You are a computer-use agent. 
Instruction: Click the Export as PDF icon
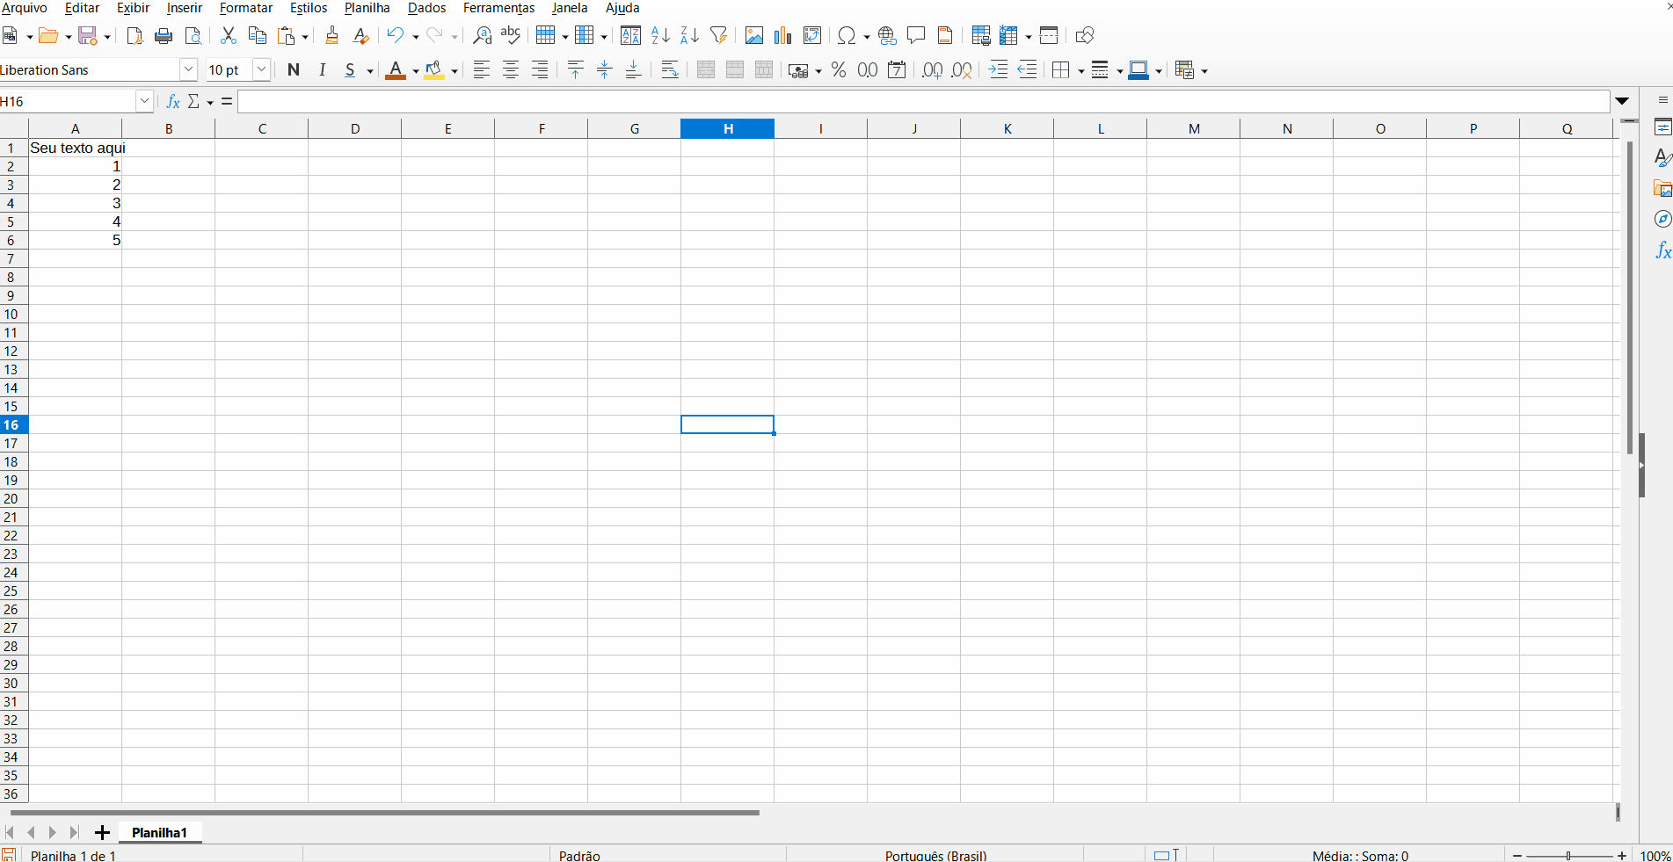[x=135, y=35]
